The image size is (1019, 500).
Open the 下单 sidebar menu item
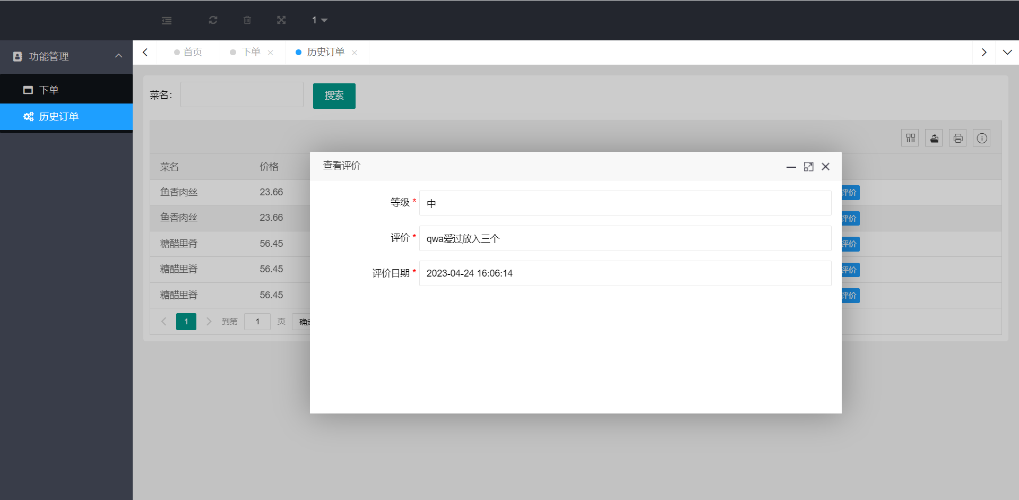[66, 90]
